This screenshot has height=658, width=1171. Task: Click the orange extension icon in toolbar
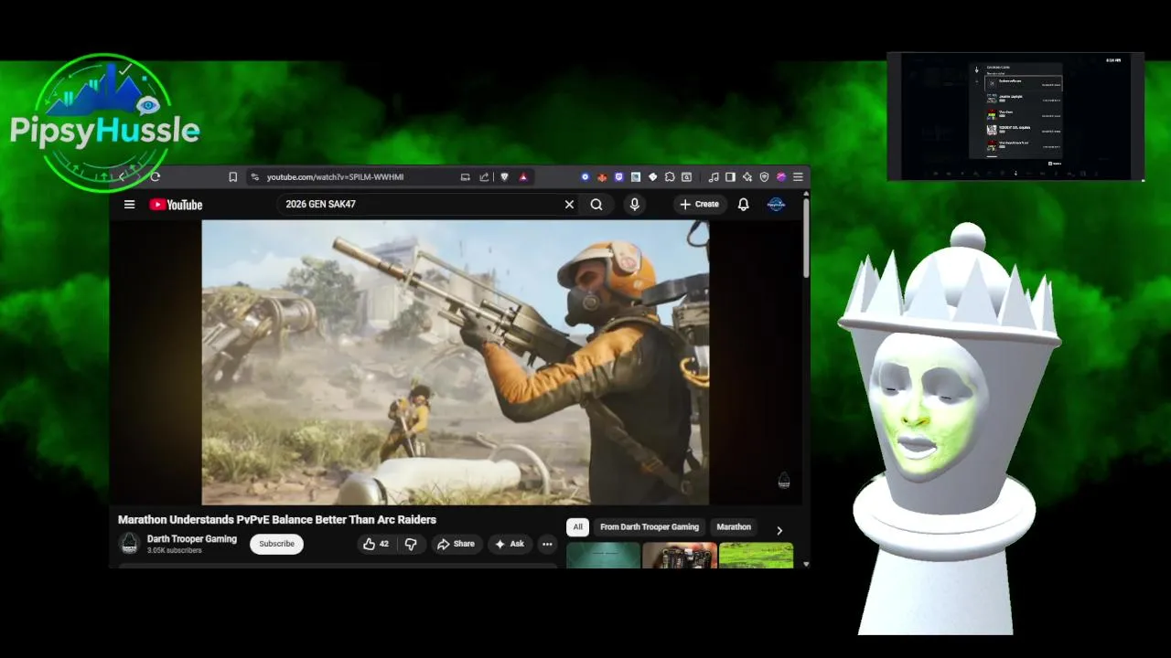(x=602, y=177)
